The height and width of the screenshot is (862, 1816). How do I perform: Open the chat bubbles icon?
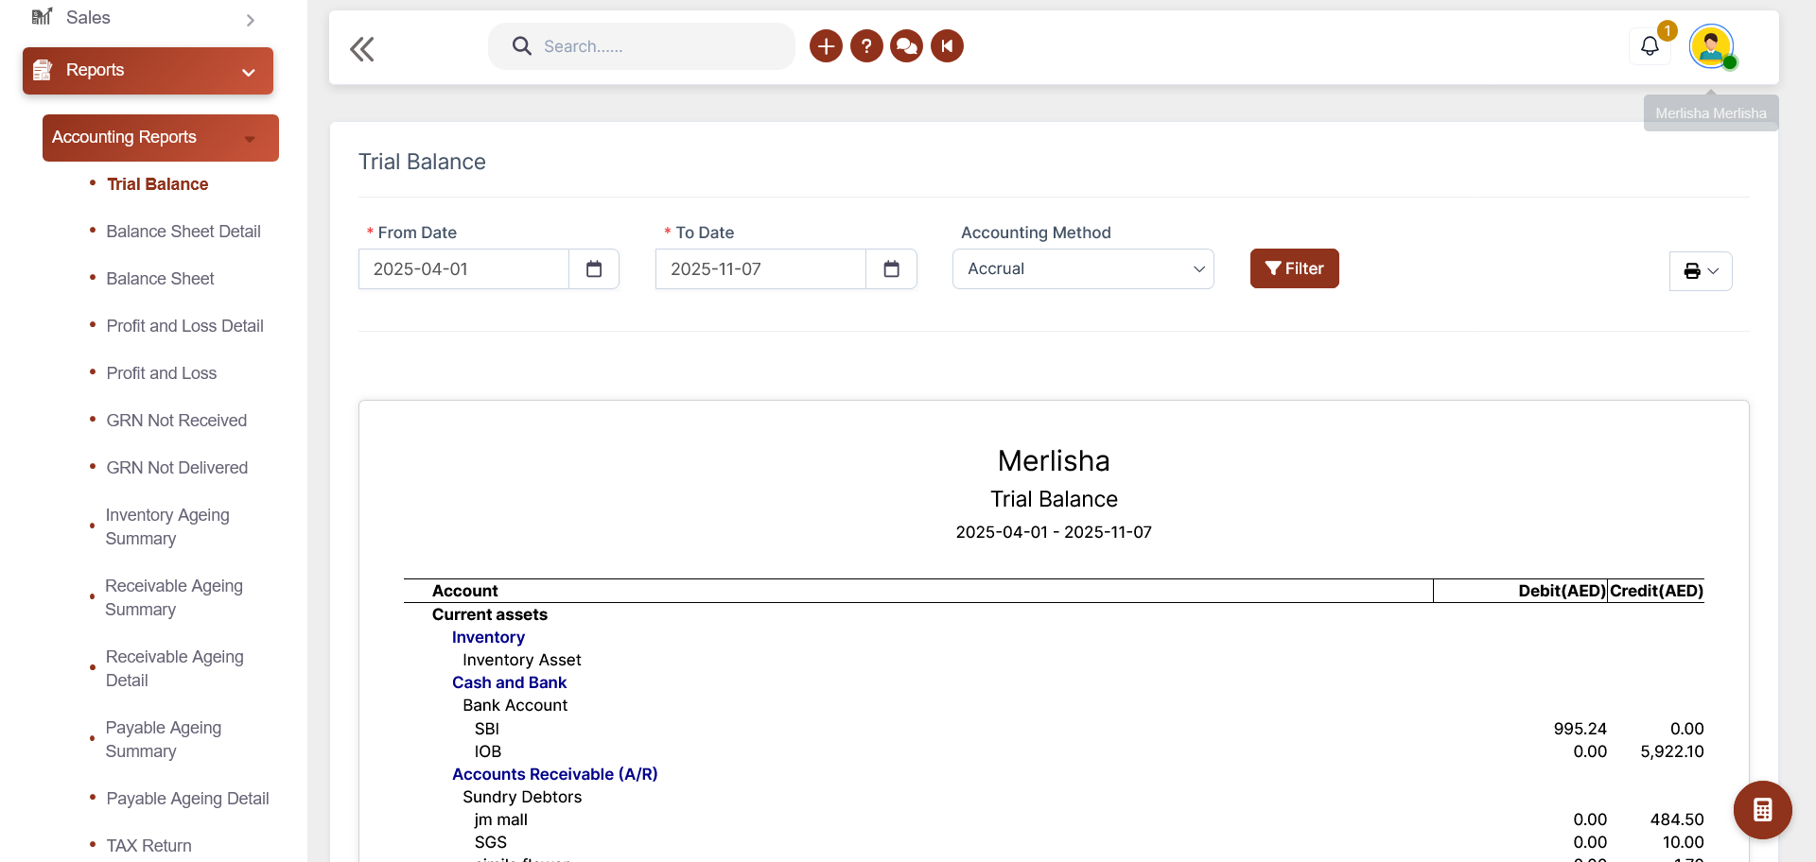click(x=906, y=46)
